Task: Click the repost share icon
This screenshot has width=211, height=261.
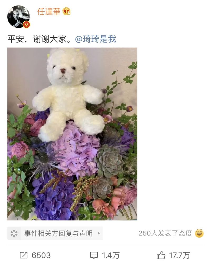Action: tap(24, 255)
